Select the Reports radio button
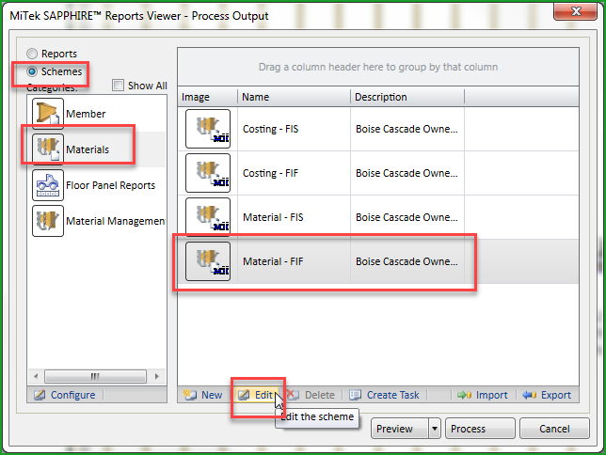 32,54
